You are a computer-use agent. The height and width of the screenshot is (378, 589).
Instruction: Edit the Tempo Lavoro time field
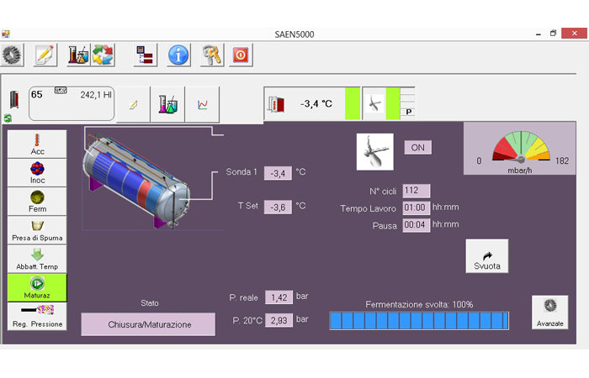pyautogui.click(x=417, y=207)
